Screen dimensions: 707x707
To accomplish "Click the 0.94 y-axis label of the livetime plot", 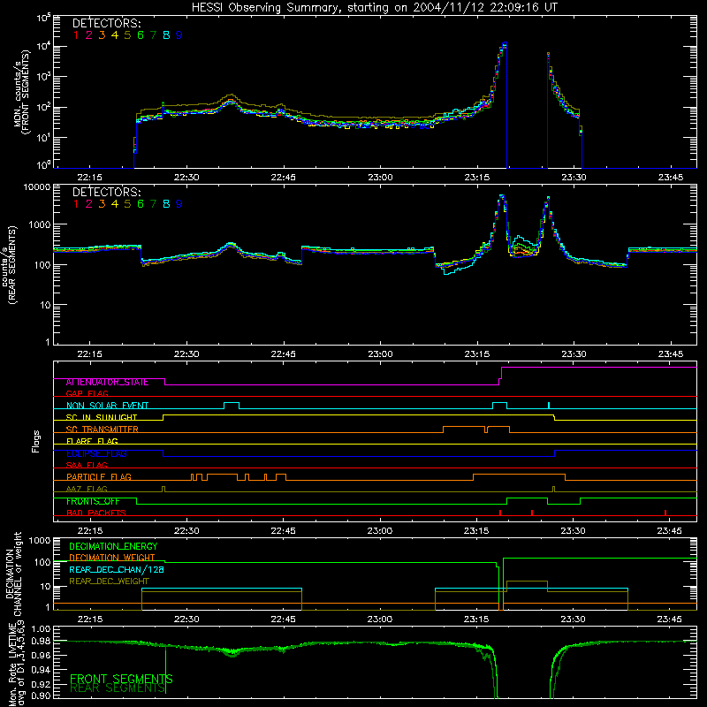I will click(41, 670).
